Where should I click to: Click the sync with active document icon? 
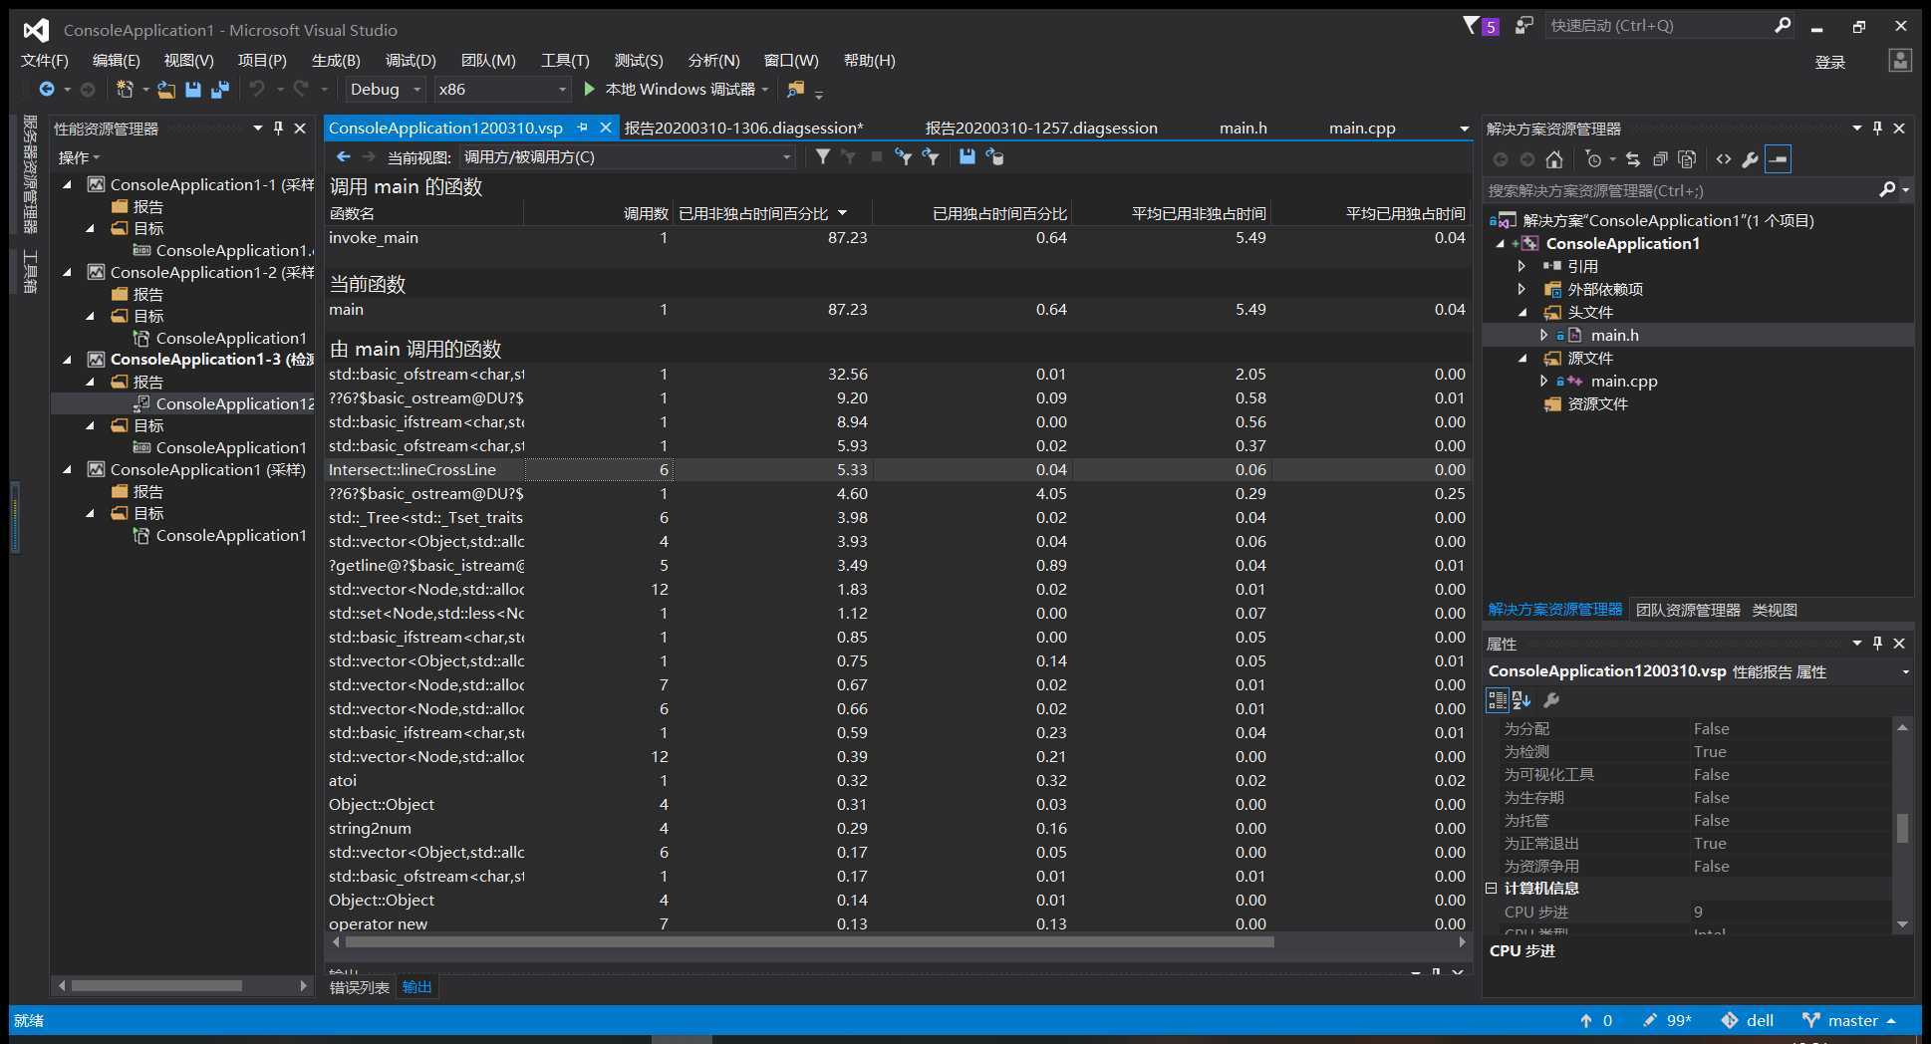pos(1632,159)
